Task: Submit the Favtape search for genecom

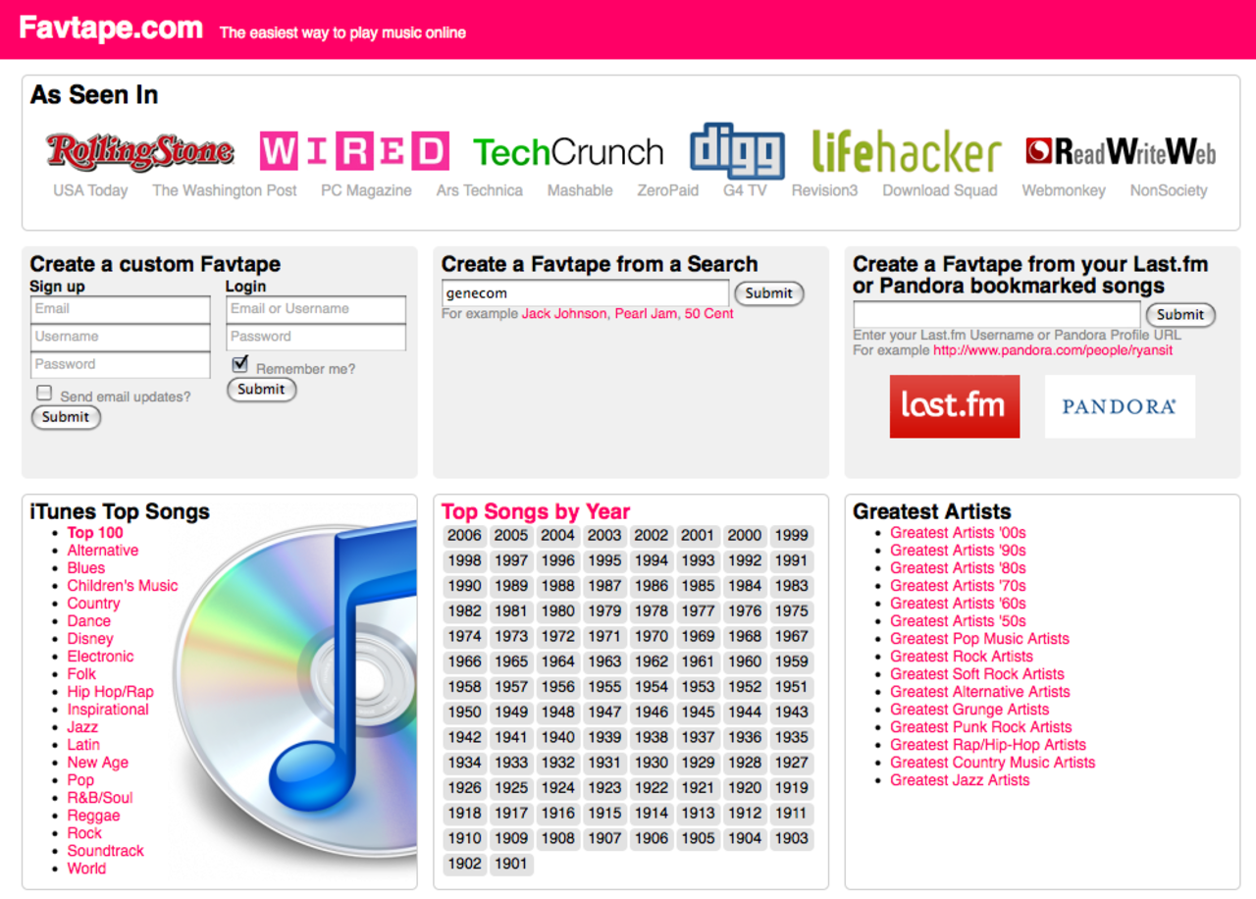Action: click(x=768, y=292)
